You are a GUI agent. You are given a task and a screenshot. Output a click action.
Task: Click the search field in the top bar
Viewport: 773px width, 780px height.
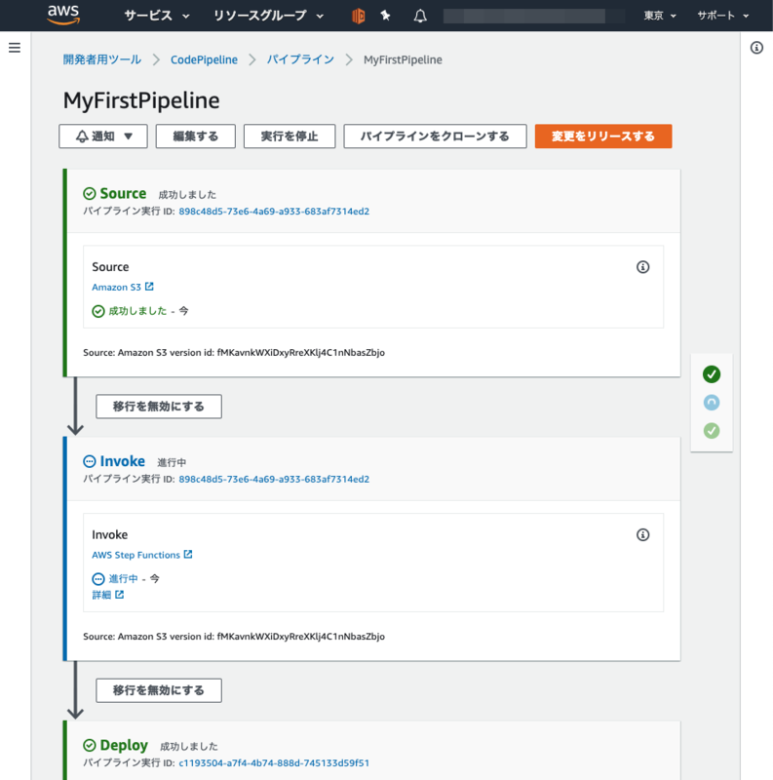click(x=533, y=16)
